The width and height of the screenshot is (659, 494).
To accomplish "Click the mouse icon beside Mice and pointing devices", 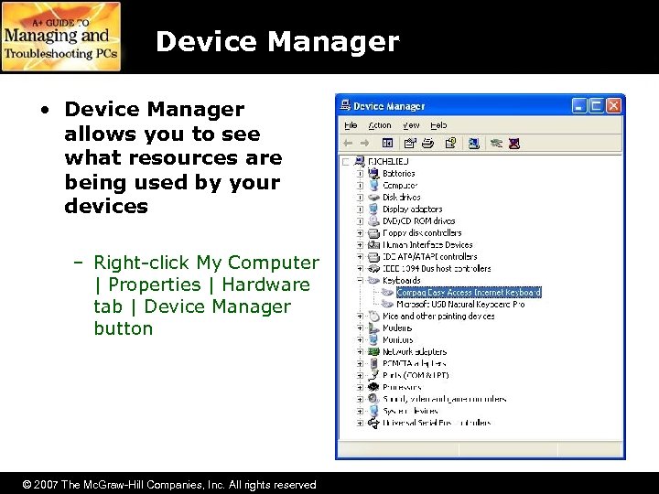I will [373, 316].
